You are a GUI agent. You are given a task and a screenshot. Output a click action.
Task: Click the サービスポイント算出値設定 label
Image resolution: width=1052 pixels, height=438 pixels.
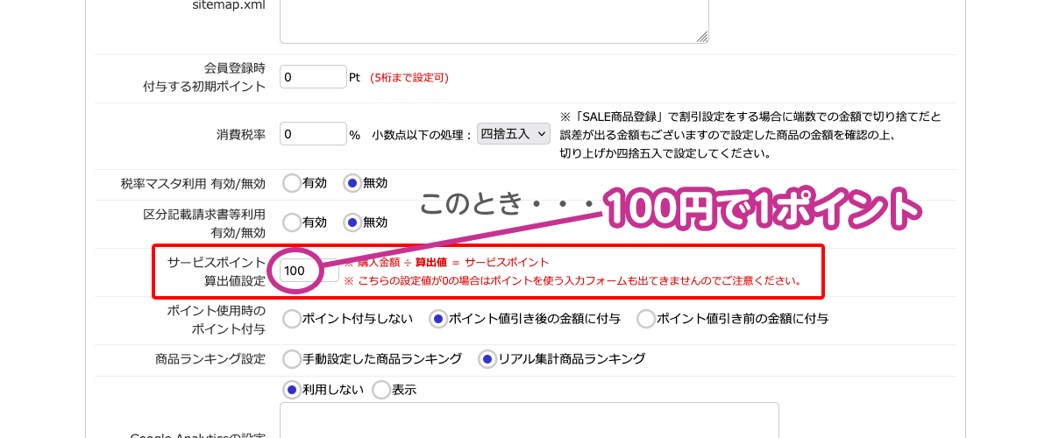216,271
